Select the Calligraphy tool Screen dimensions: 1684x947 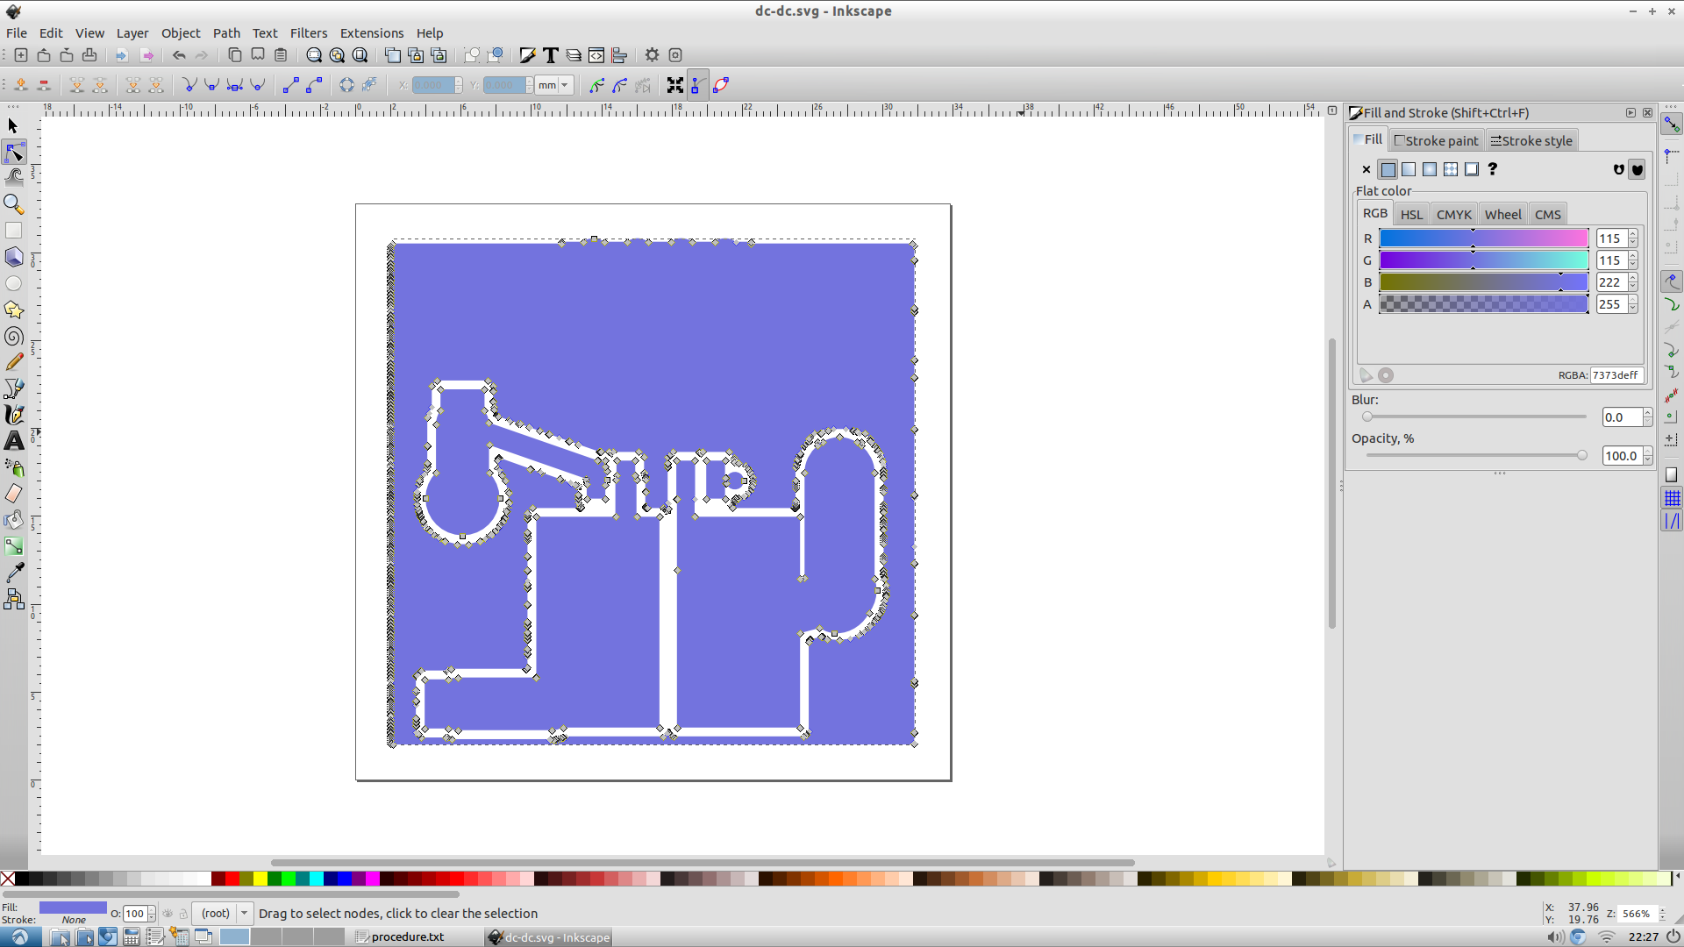click(14, 414)
